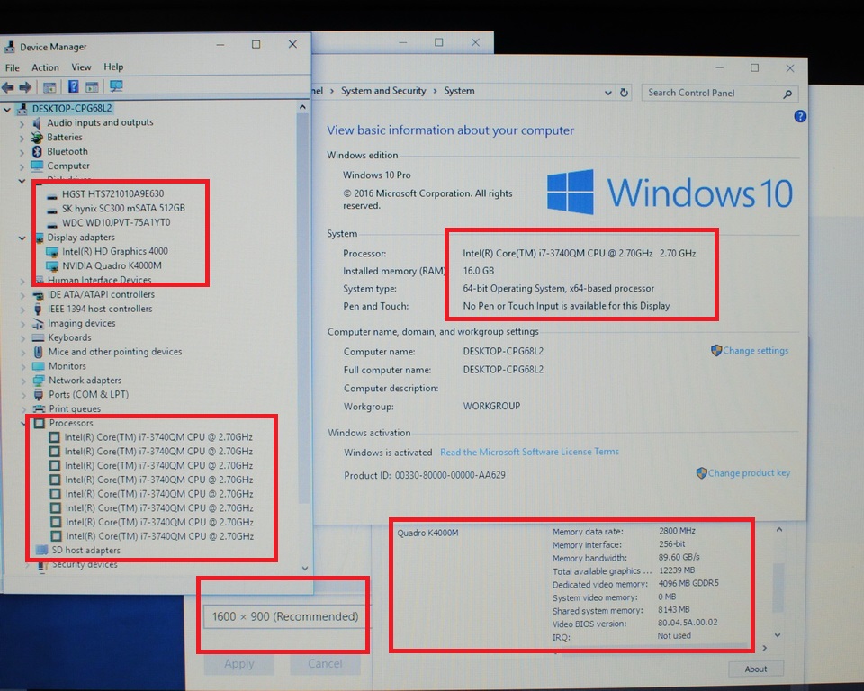Select SK hynix SC300 mSATA 512GB
Screen dimensions: 864x691
tap(123, 209)
